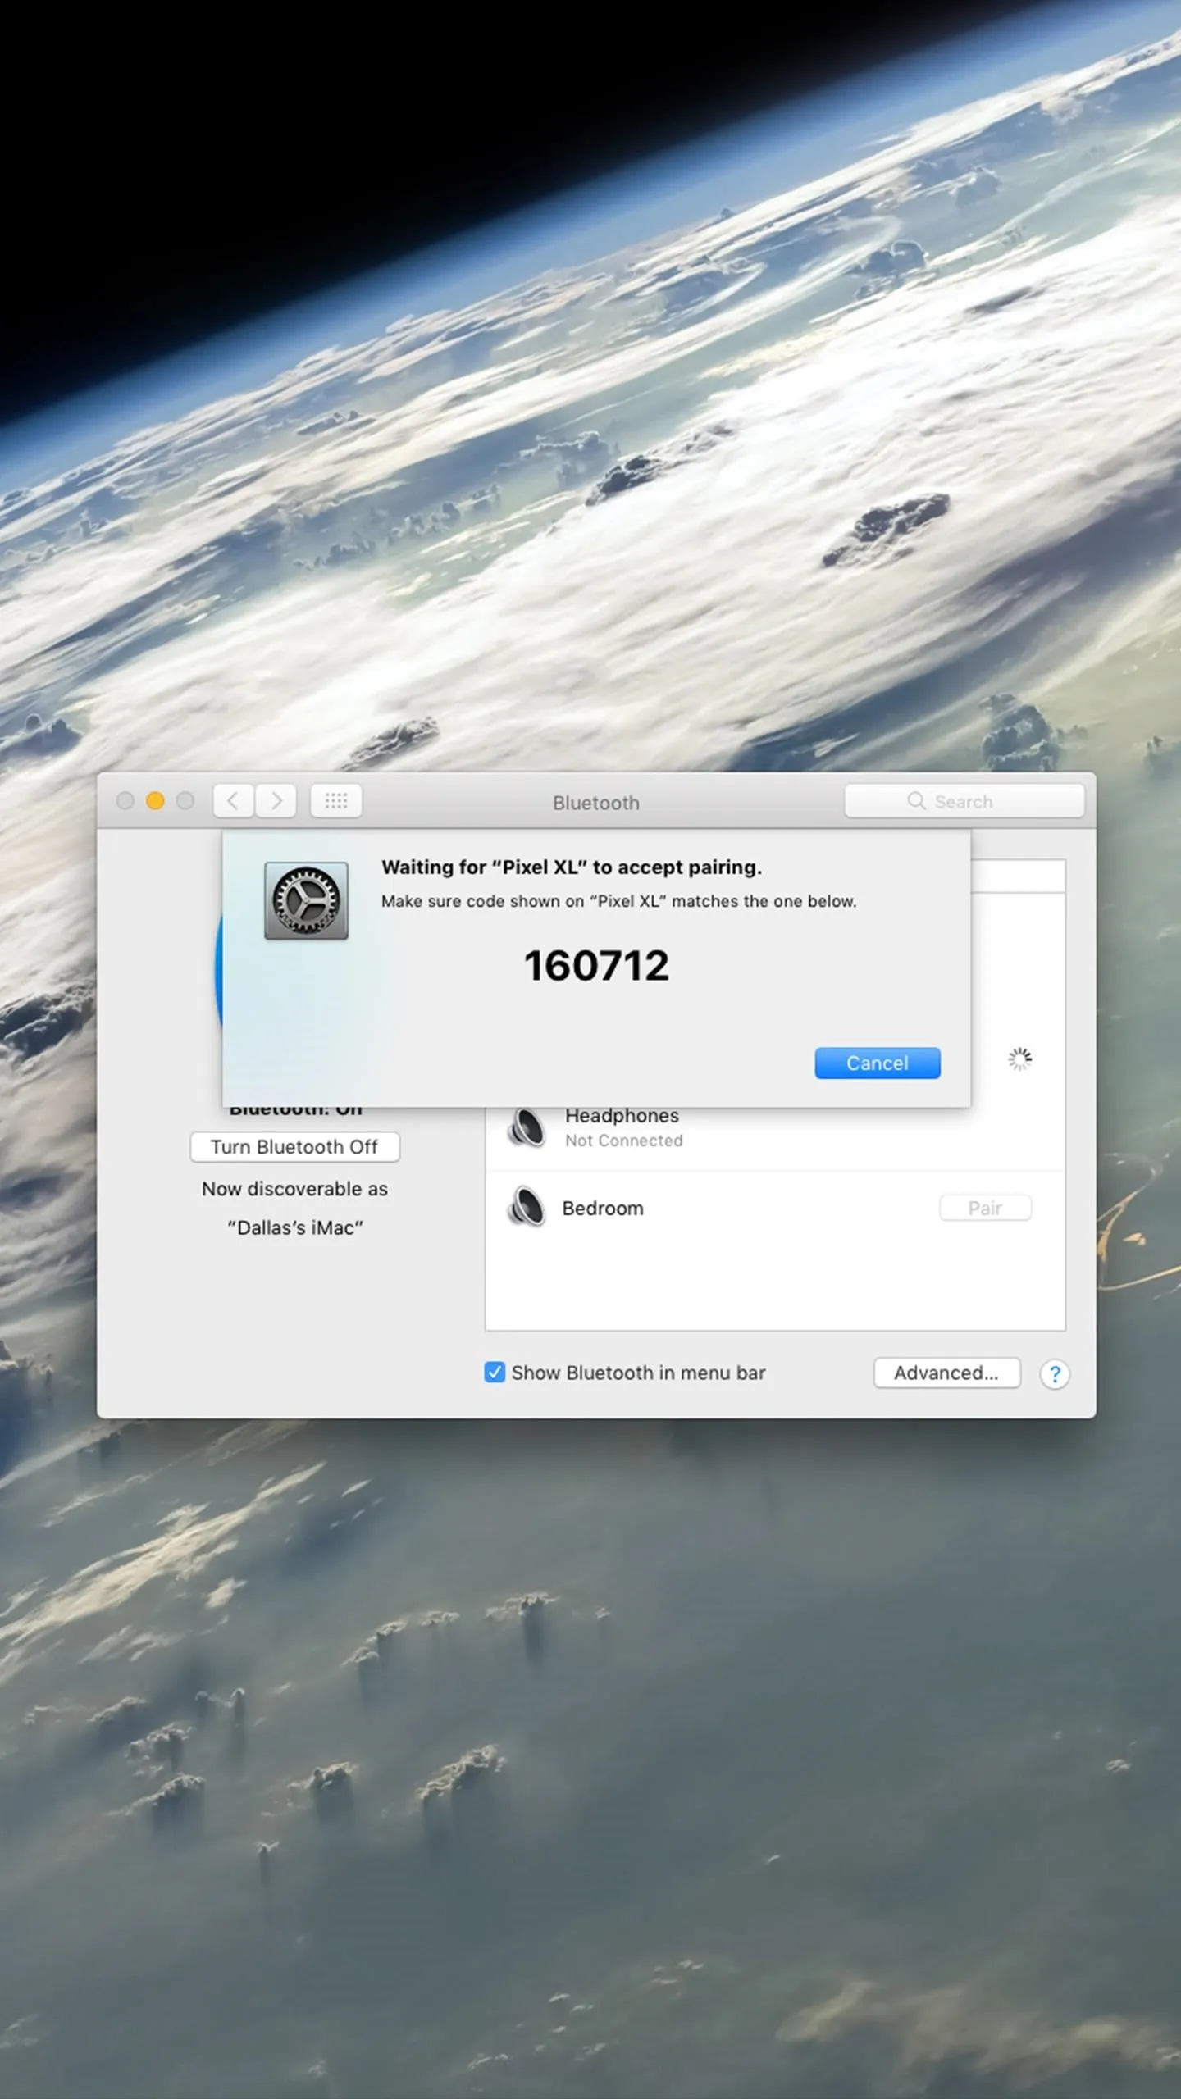Open Advanced Bluetooth options
The height and width of the screenshot is (2099, 1181).
946,1373
